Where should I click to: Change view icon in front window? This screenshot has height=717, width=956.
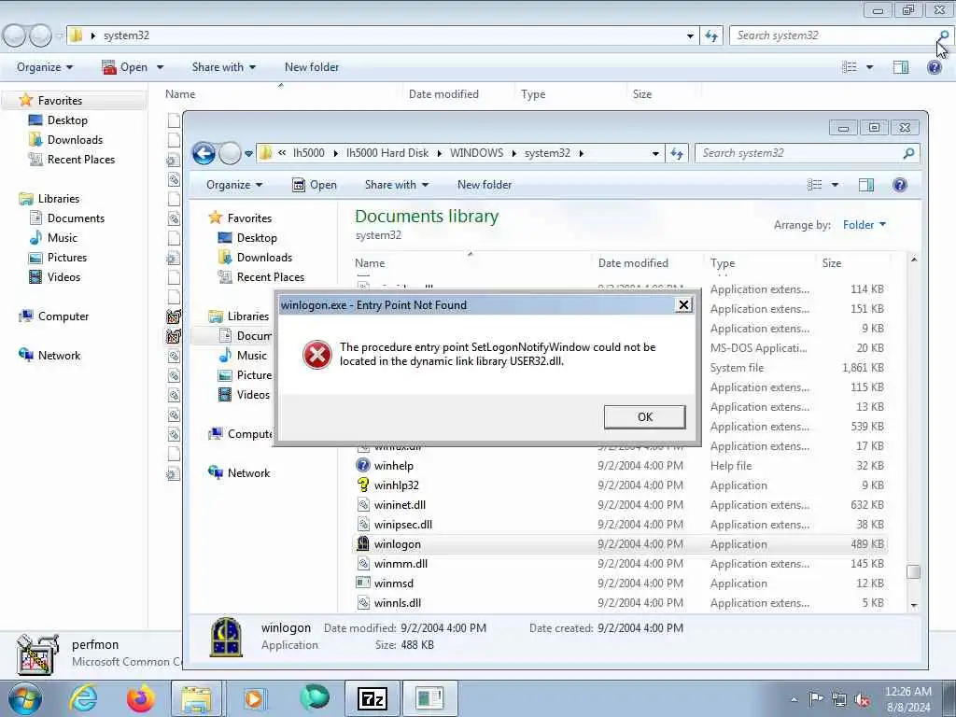(x=814, y=185)
